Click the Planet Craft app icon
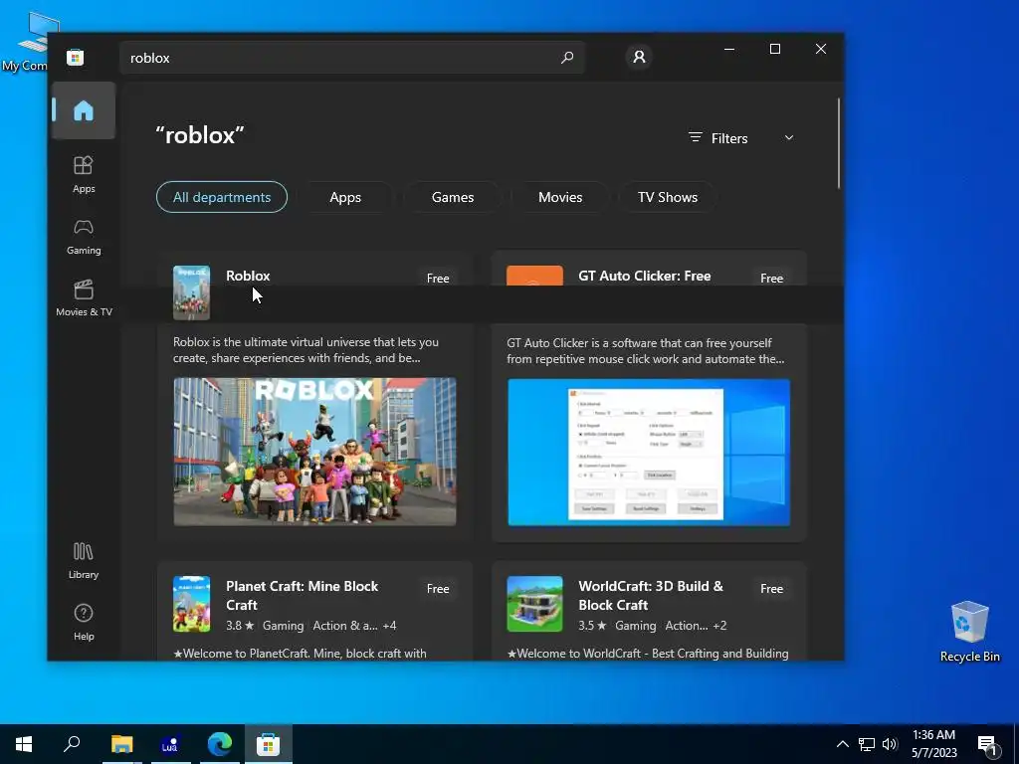 [x=191, y=604]
